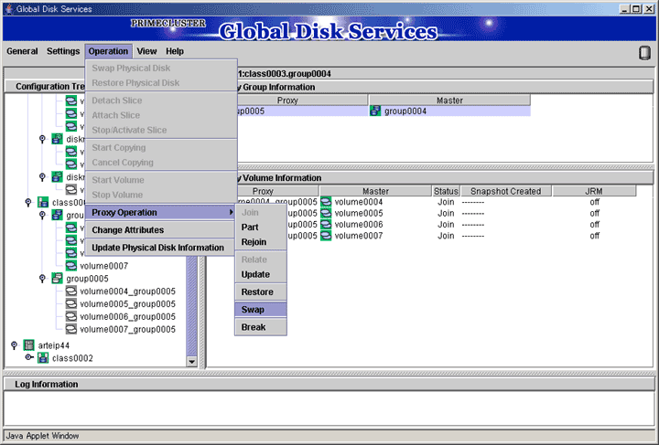Click the class0002 class icon
659x445 pixels.
click(x=43, y=358)
